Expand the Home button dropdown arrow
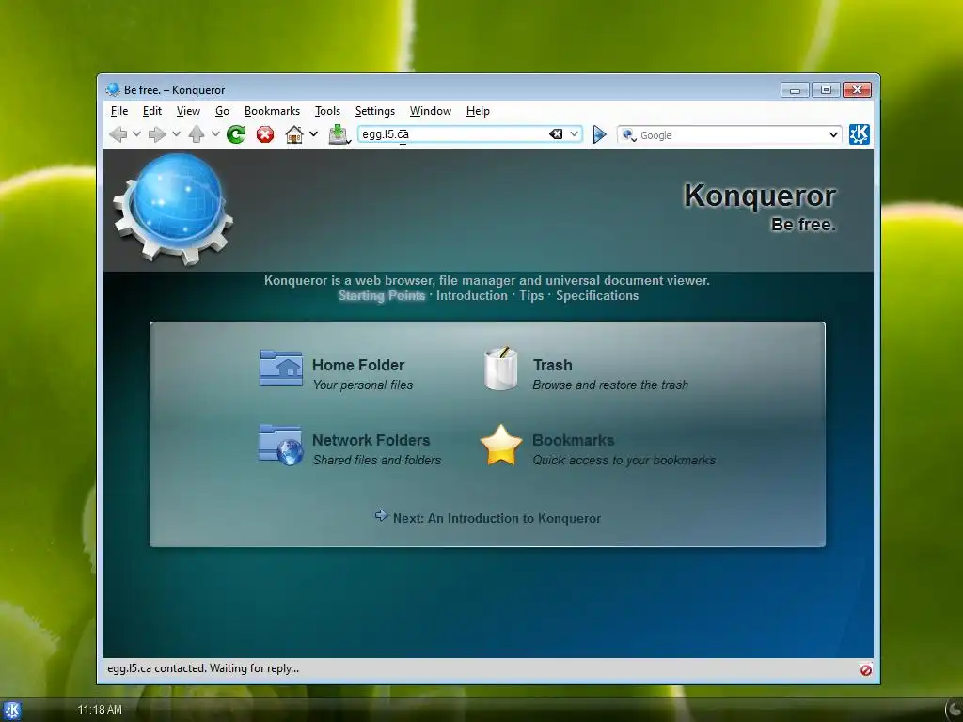963x722 pixels. point(313,133)
